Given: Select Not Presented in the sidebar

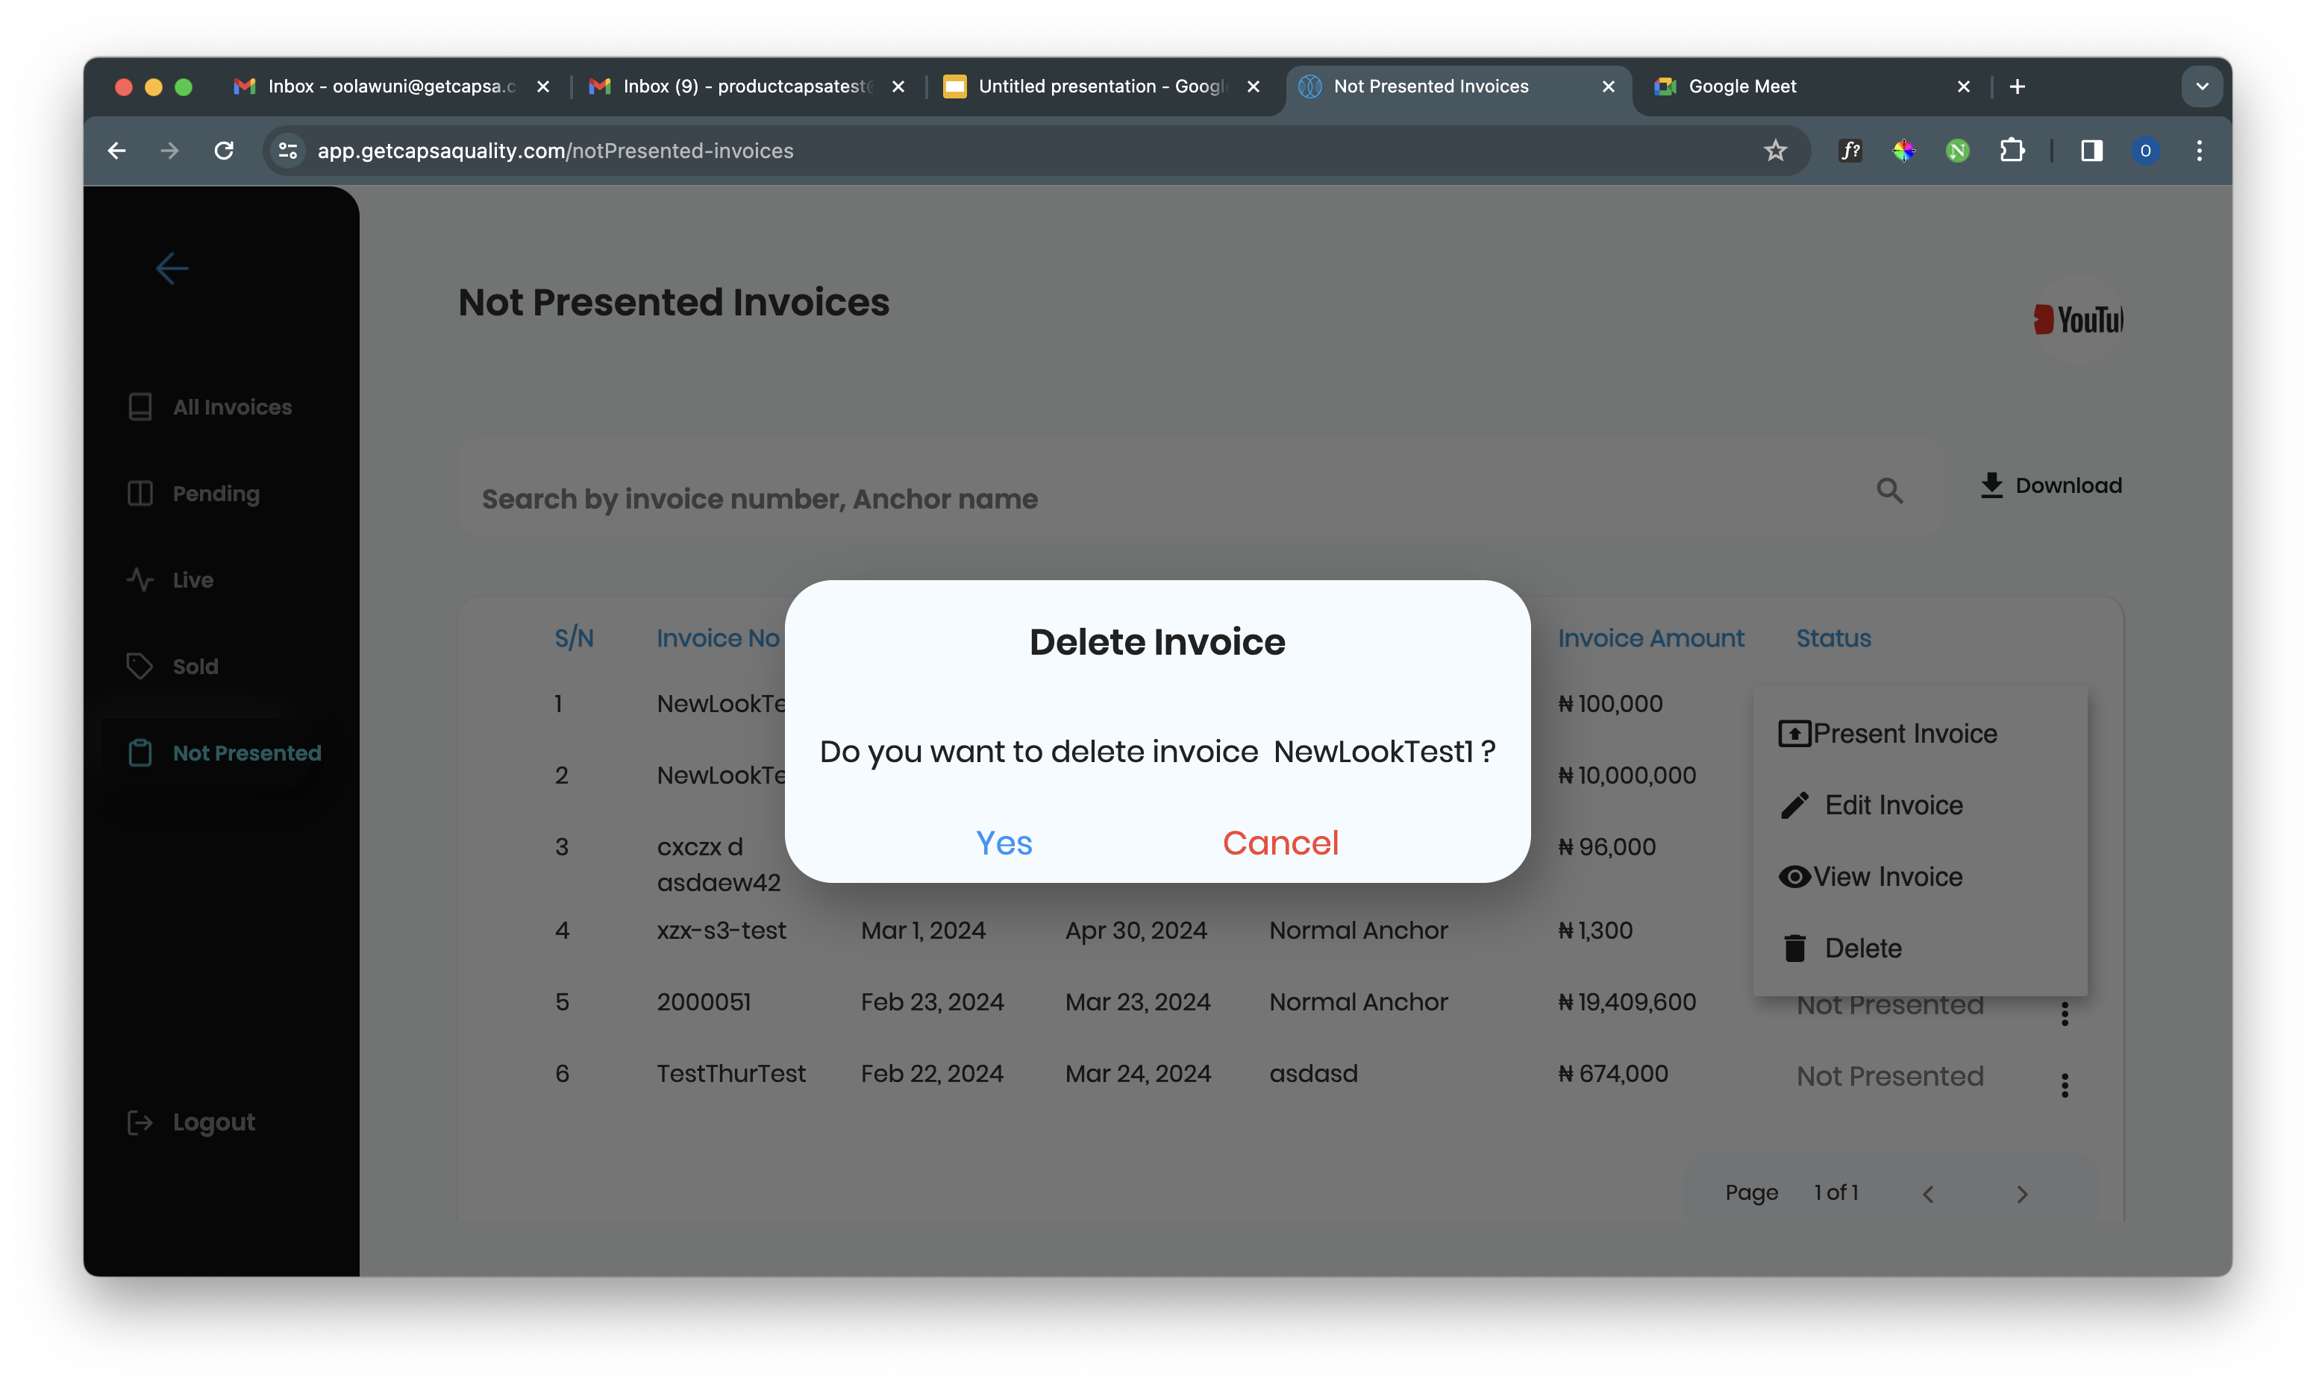Looking at the screenshot, I should 225,752.
